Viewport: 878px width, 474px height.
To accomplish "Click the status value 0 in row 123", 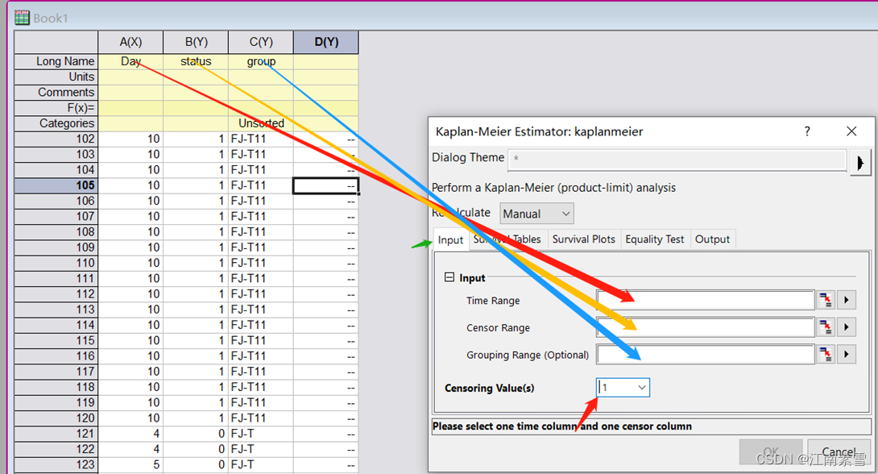I will tap(196, 464).
